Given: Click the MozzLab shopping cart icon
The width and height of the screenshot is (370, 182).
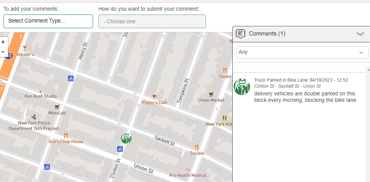Looking at the screenshot, I should (57, 107).
